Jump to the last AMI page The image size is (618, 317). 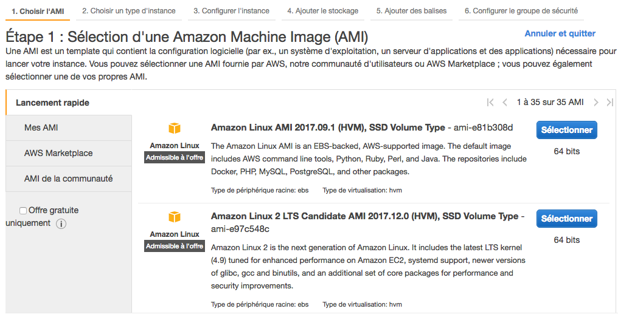click(x=610, y=103)
